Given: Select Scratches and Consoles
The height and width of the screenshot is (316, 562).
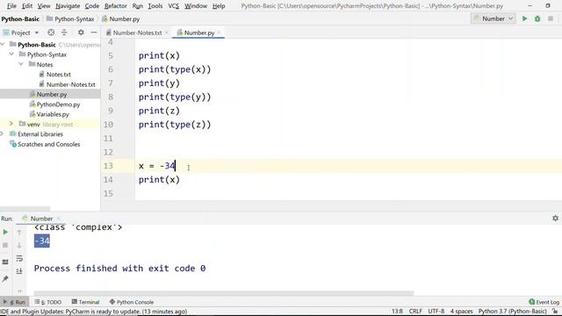Looking at the screenshot, I should tap(49, 144).
